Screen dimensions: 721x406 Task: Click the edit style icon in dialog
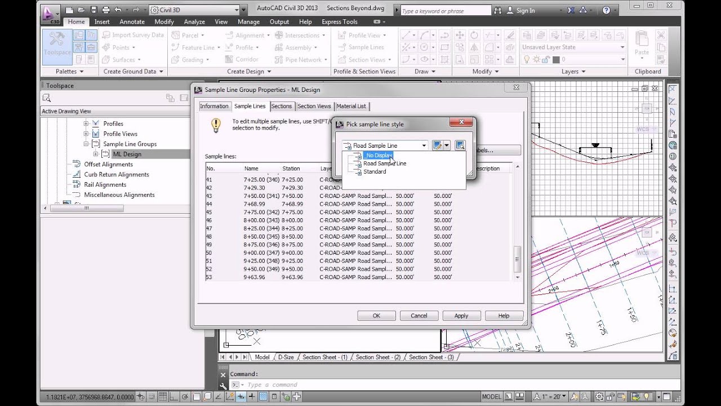pyautogui.click(x=437, y=145)
